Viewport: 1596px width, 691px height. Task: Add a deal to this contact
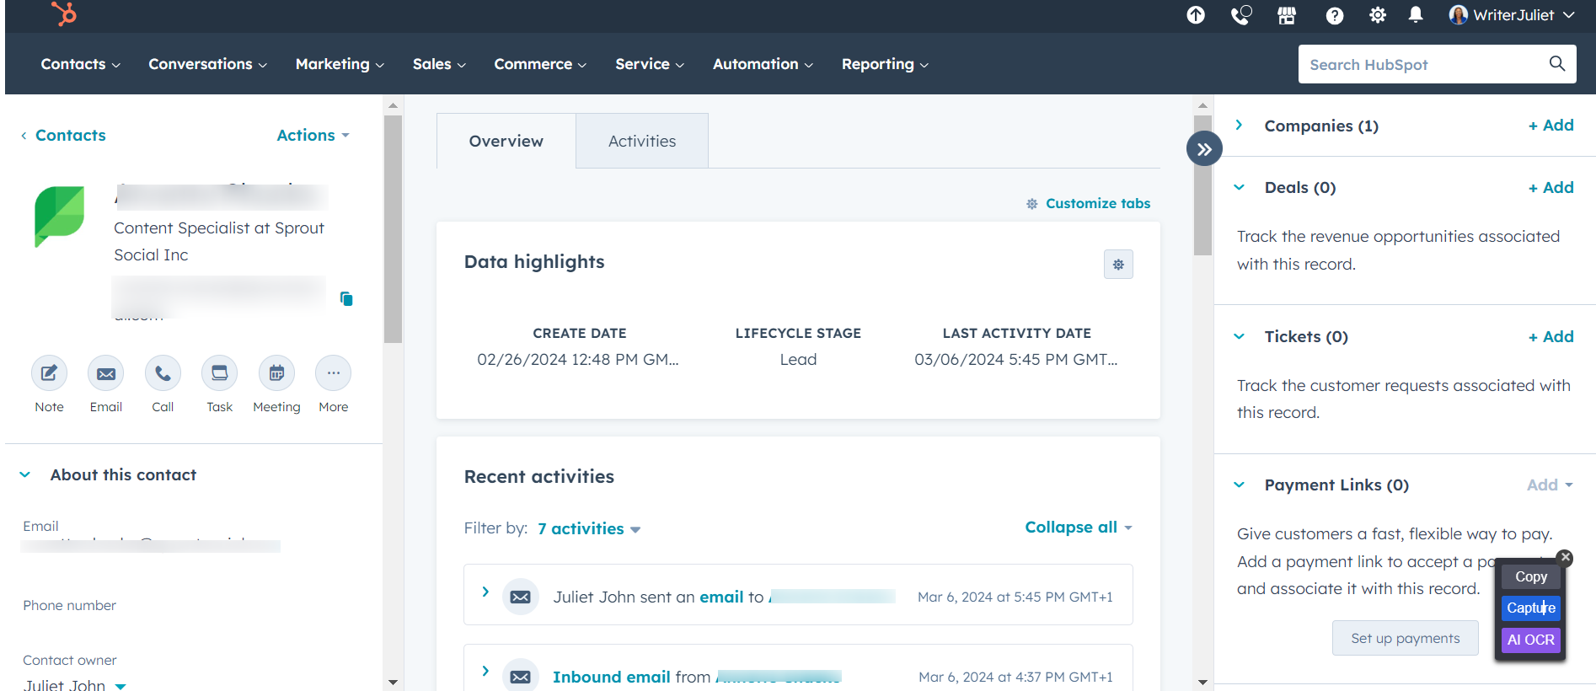tap(1551, 187)
